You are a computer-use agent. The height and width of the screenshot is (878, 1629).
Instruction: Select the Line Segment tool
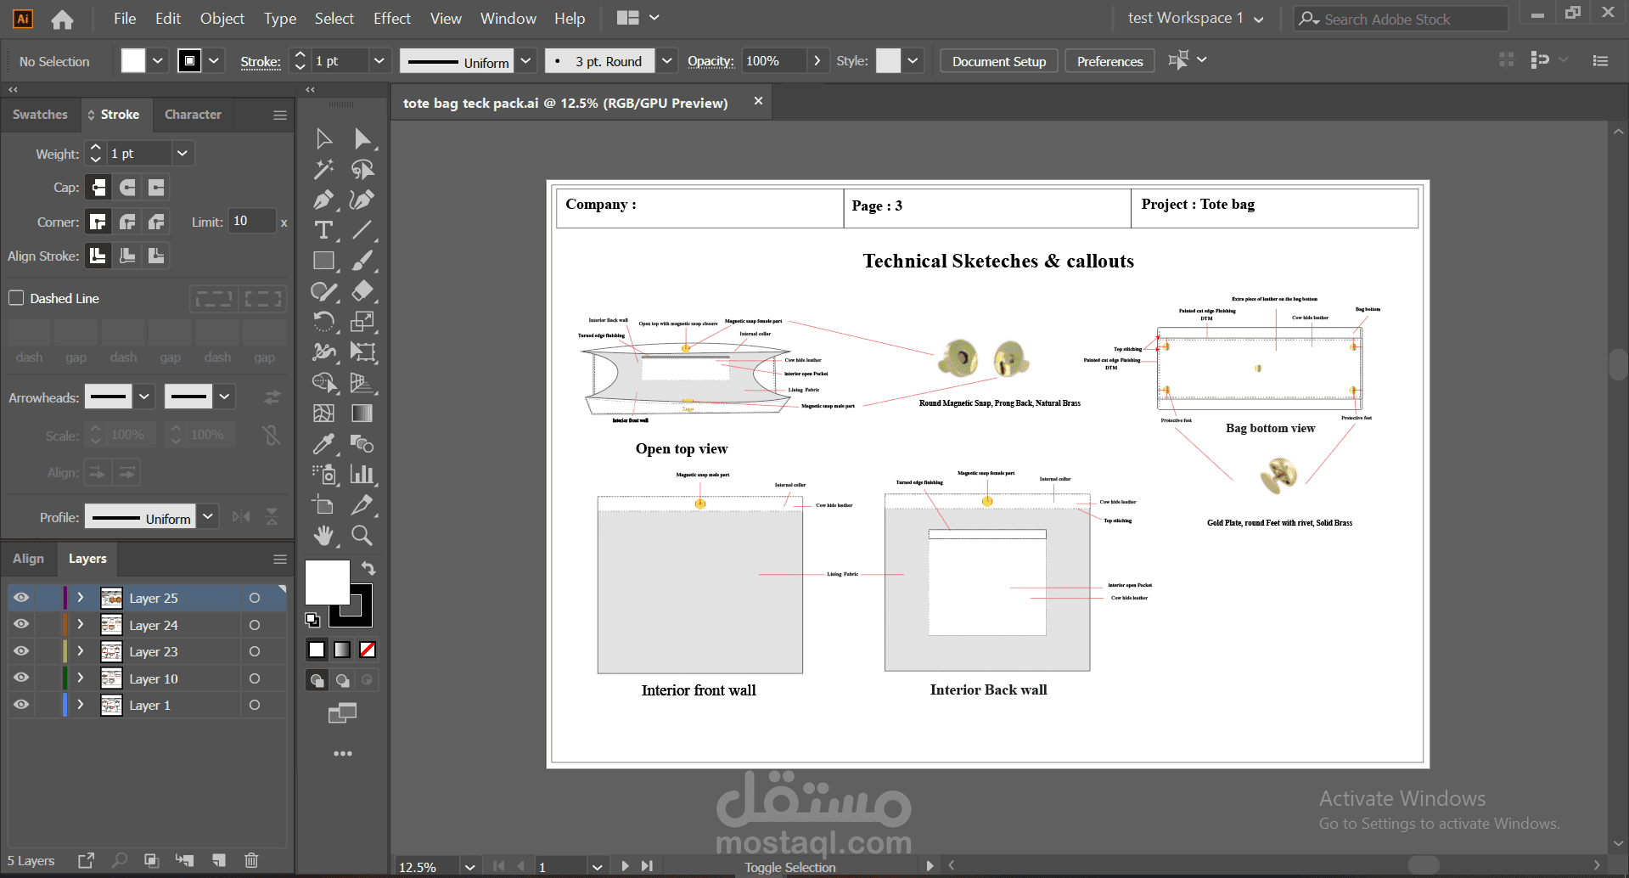click(x=362, y=230)
